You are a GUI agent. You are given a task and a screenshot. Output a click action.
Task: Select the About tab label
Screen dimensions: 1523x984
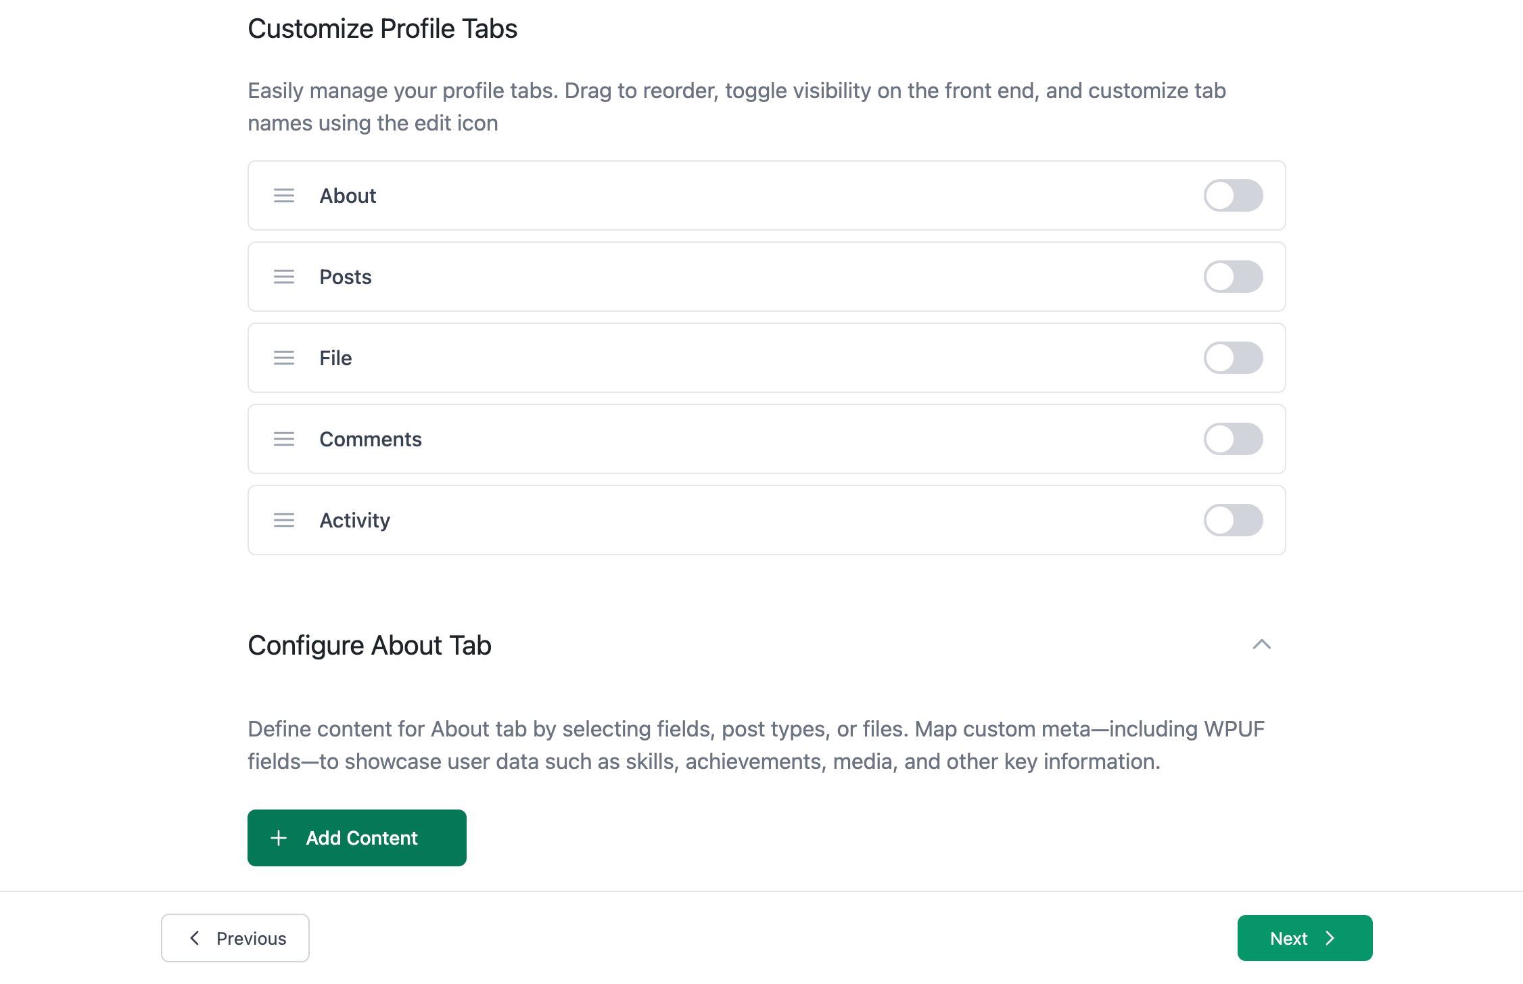pos(348,195)
